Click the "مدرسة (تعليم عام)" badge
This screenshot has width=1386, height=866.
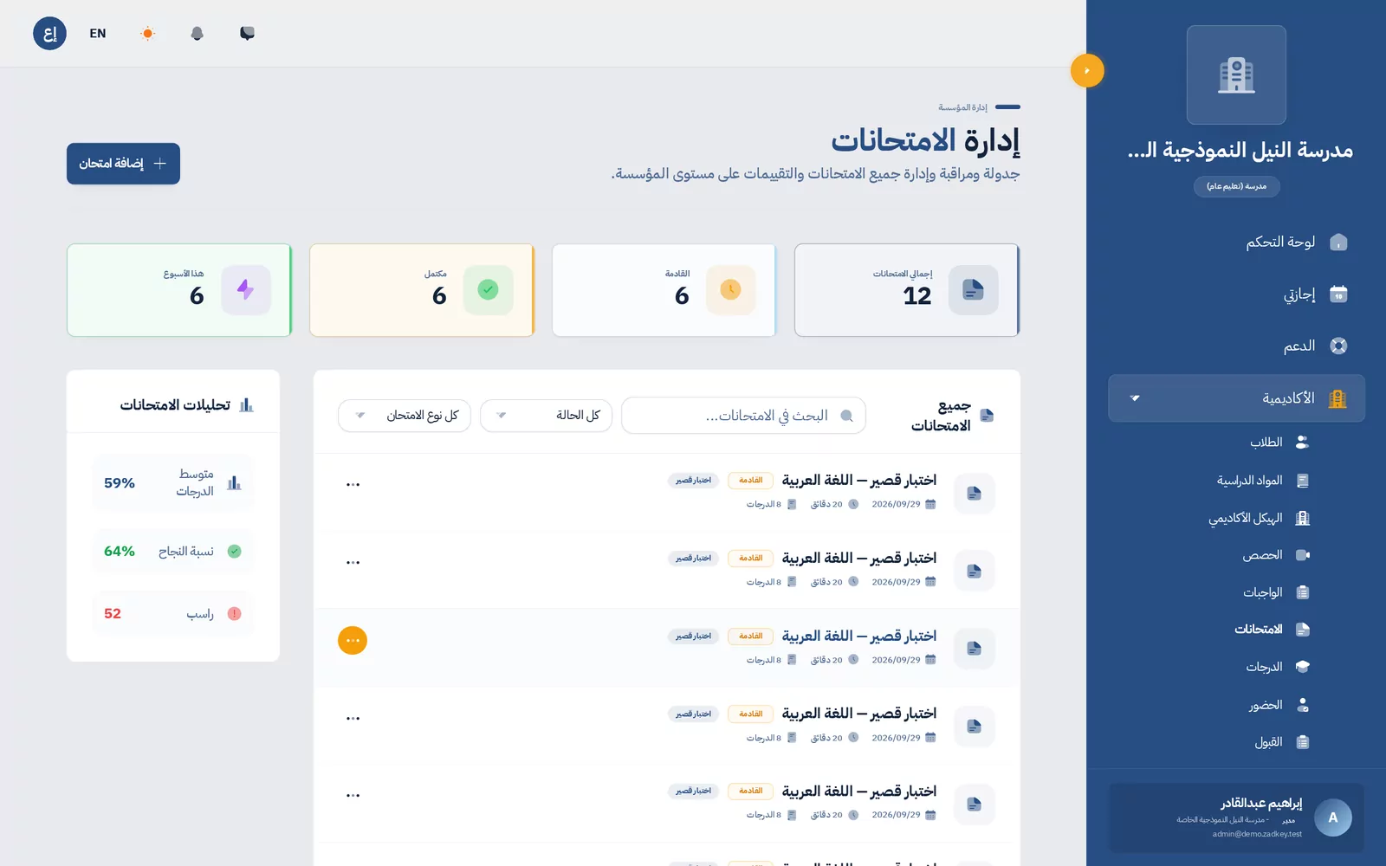(1236, 186)
